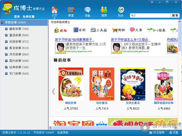The width and height of the screenshot is (182, 136).
Task: Select 热门故事 (548) in sidebar
Action: pyautogui.click(x=19, y=74)
